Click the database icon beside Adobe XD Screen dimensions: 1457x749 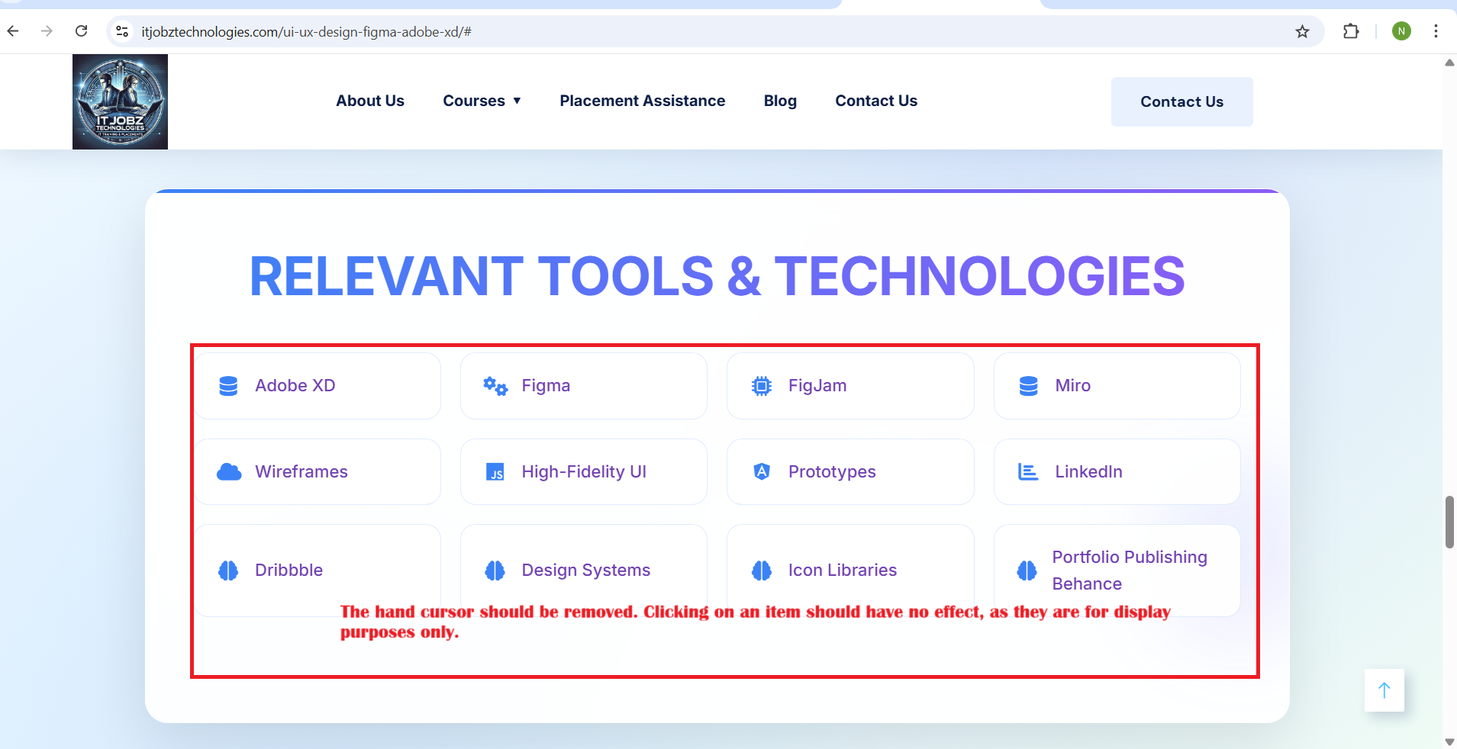pyautogui.click(x=228, y=386)
